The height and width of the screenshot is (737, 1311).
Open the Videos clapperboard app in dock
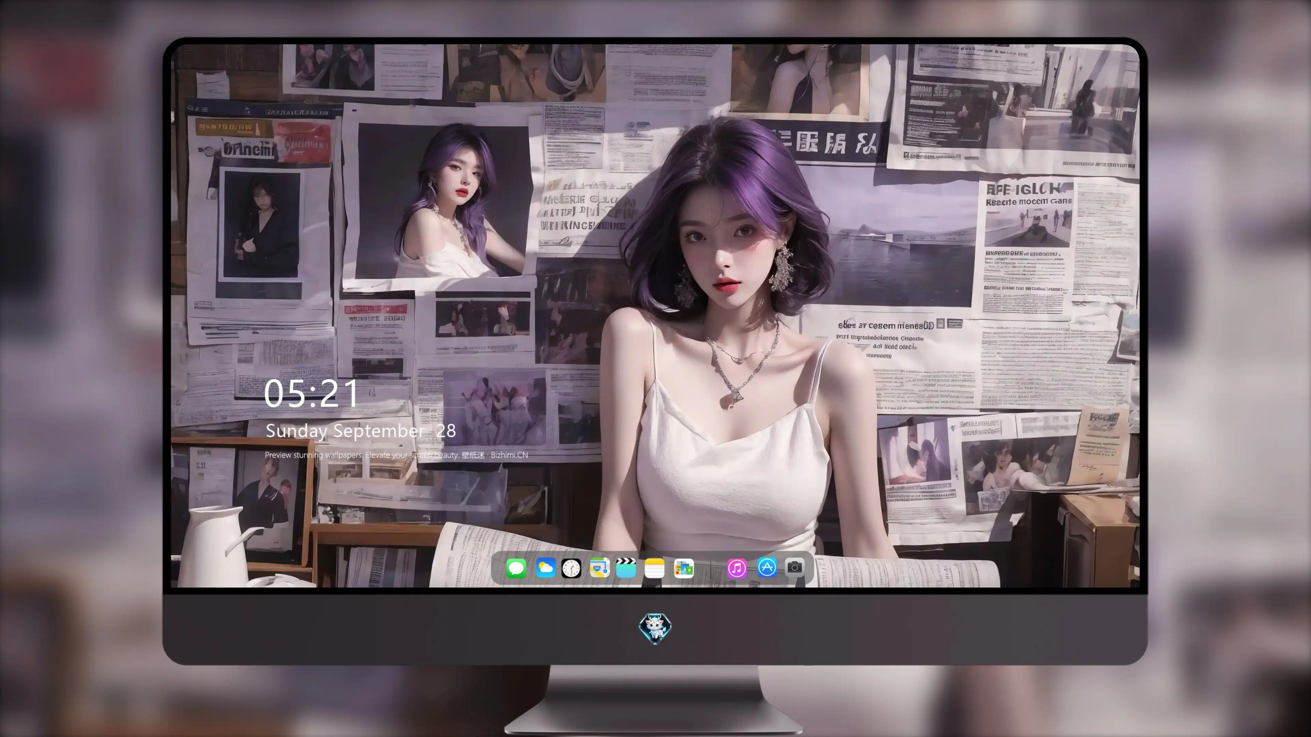pyautogui.click(x=626, y=568)
